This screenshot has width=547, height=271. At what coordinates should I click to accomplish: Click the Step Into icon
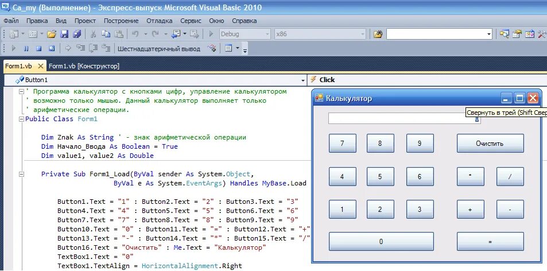tap(80, 48)
